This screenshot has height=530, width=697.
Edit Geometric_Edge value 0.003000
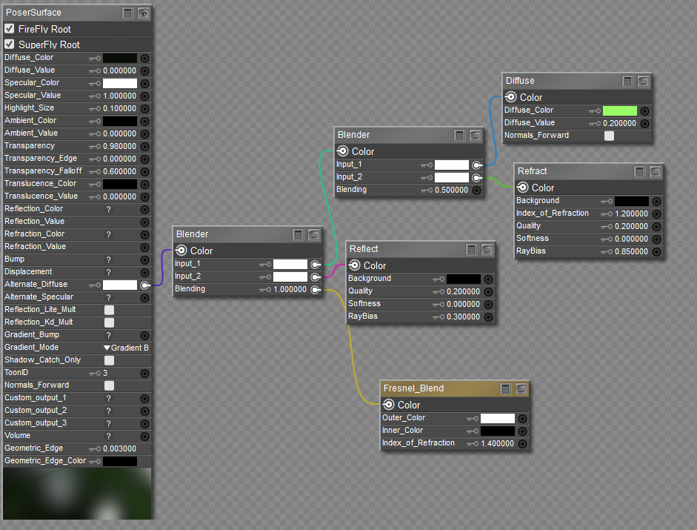click(x=119, y=449)
